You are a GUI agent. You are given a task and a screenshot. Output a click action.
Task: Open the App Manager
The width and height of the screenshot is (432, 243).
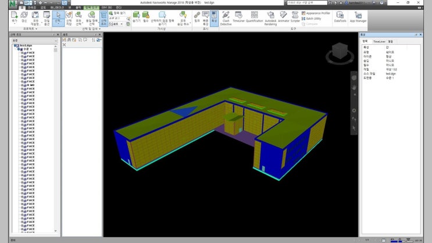coord(358,17)
